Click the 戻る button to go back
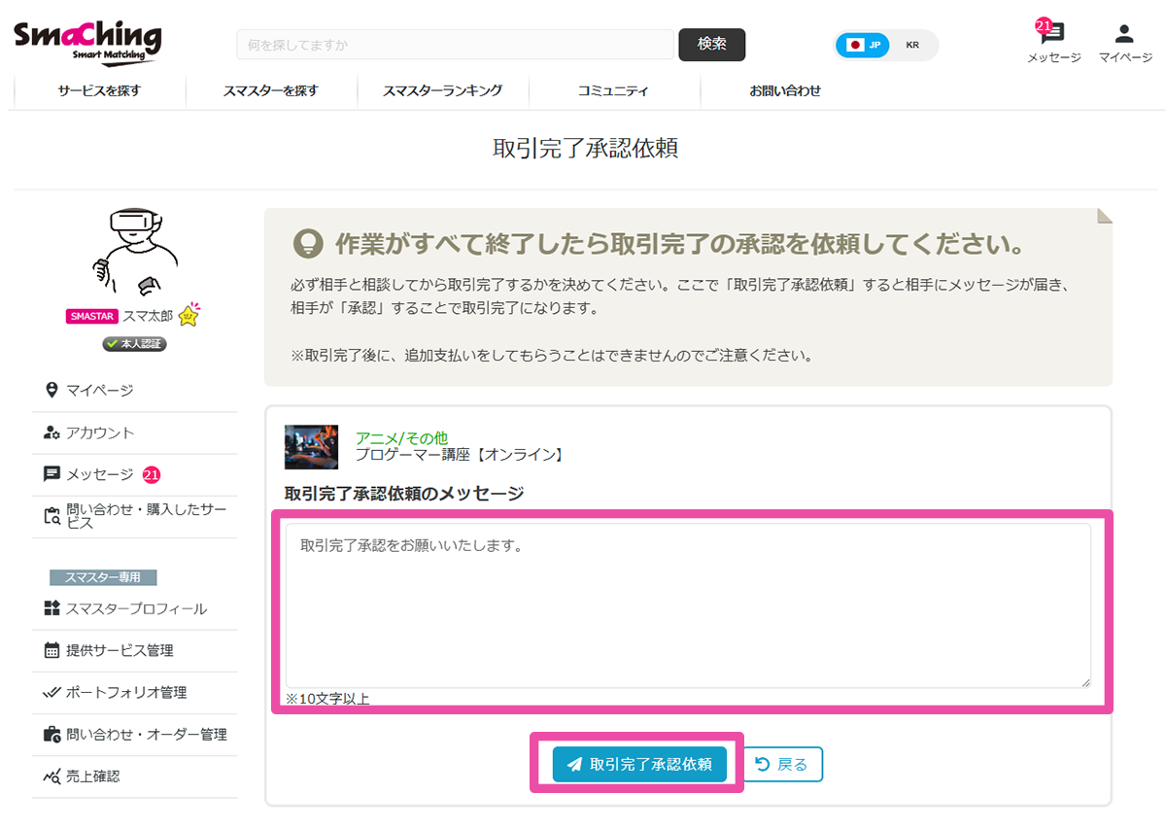This screenshot has width=1166, height=829. [x=782, y=764]
